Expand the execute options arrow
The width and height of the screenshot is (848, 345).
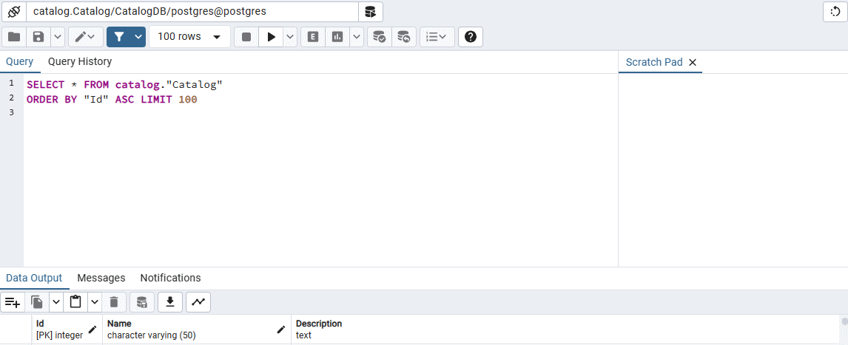(290, 37)
